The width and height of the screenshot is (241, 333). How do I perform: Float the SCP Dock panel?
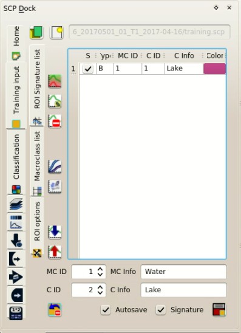coord(216,8)
